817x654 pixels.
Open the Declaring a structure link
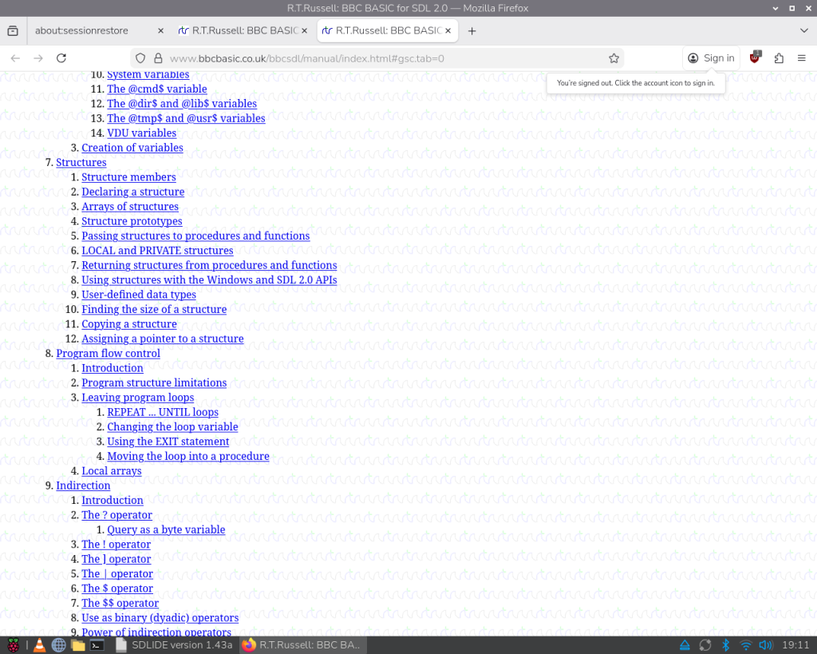click(x=132, y=192)
